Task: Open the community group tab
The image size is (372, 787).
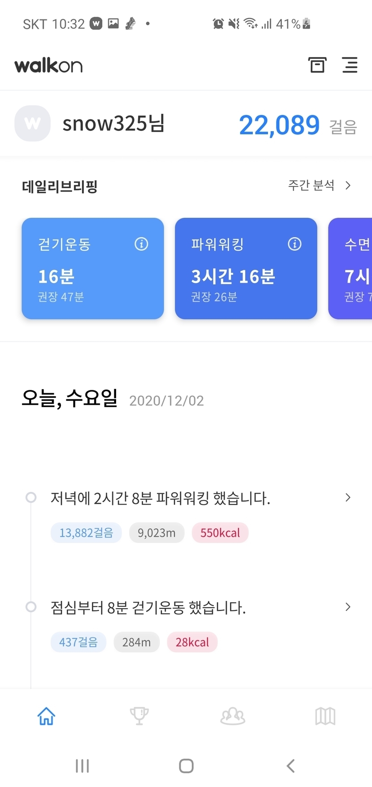Action: (x=233, y=716)
